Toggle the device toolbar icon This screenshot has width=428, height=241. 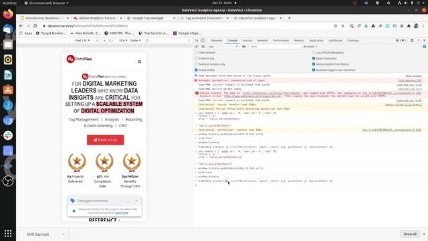coord(203,40)
